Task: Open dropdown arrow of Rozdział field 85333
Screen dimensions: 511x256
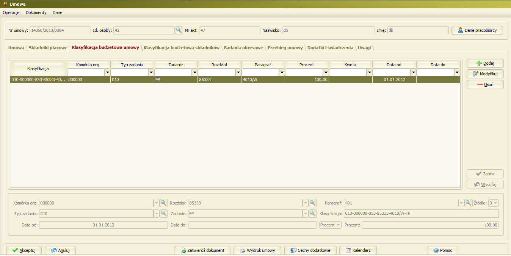Action: click(306, 203)
